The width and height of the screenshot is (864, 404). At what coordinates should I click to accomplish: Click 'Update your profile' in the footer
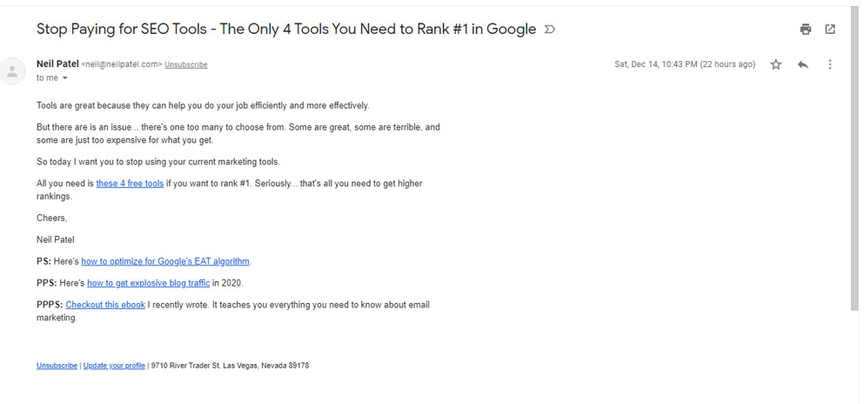click(114, 366)
